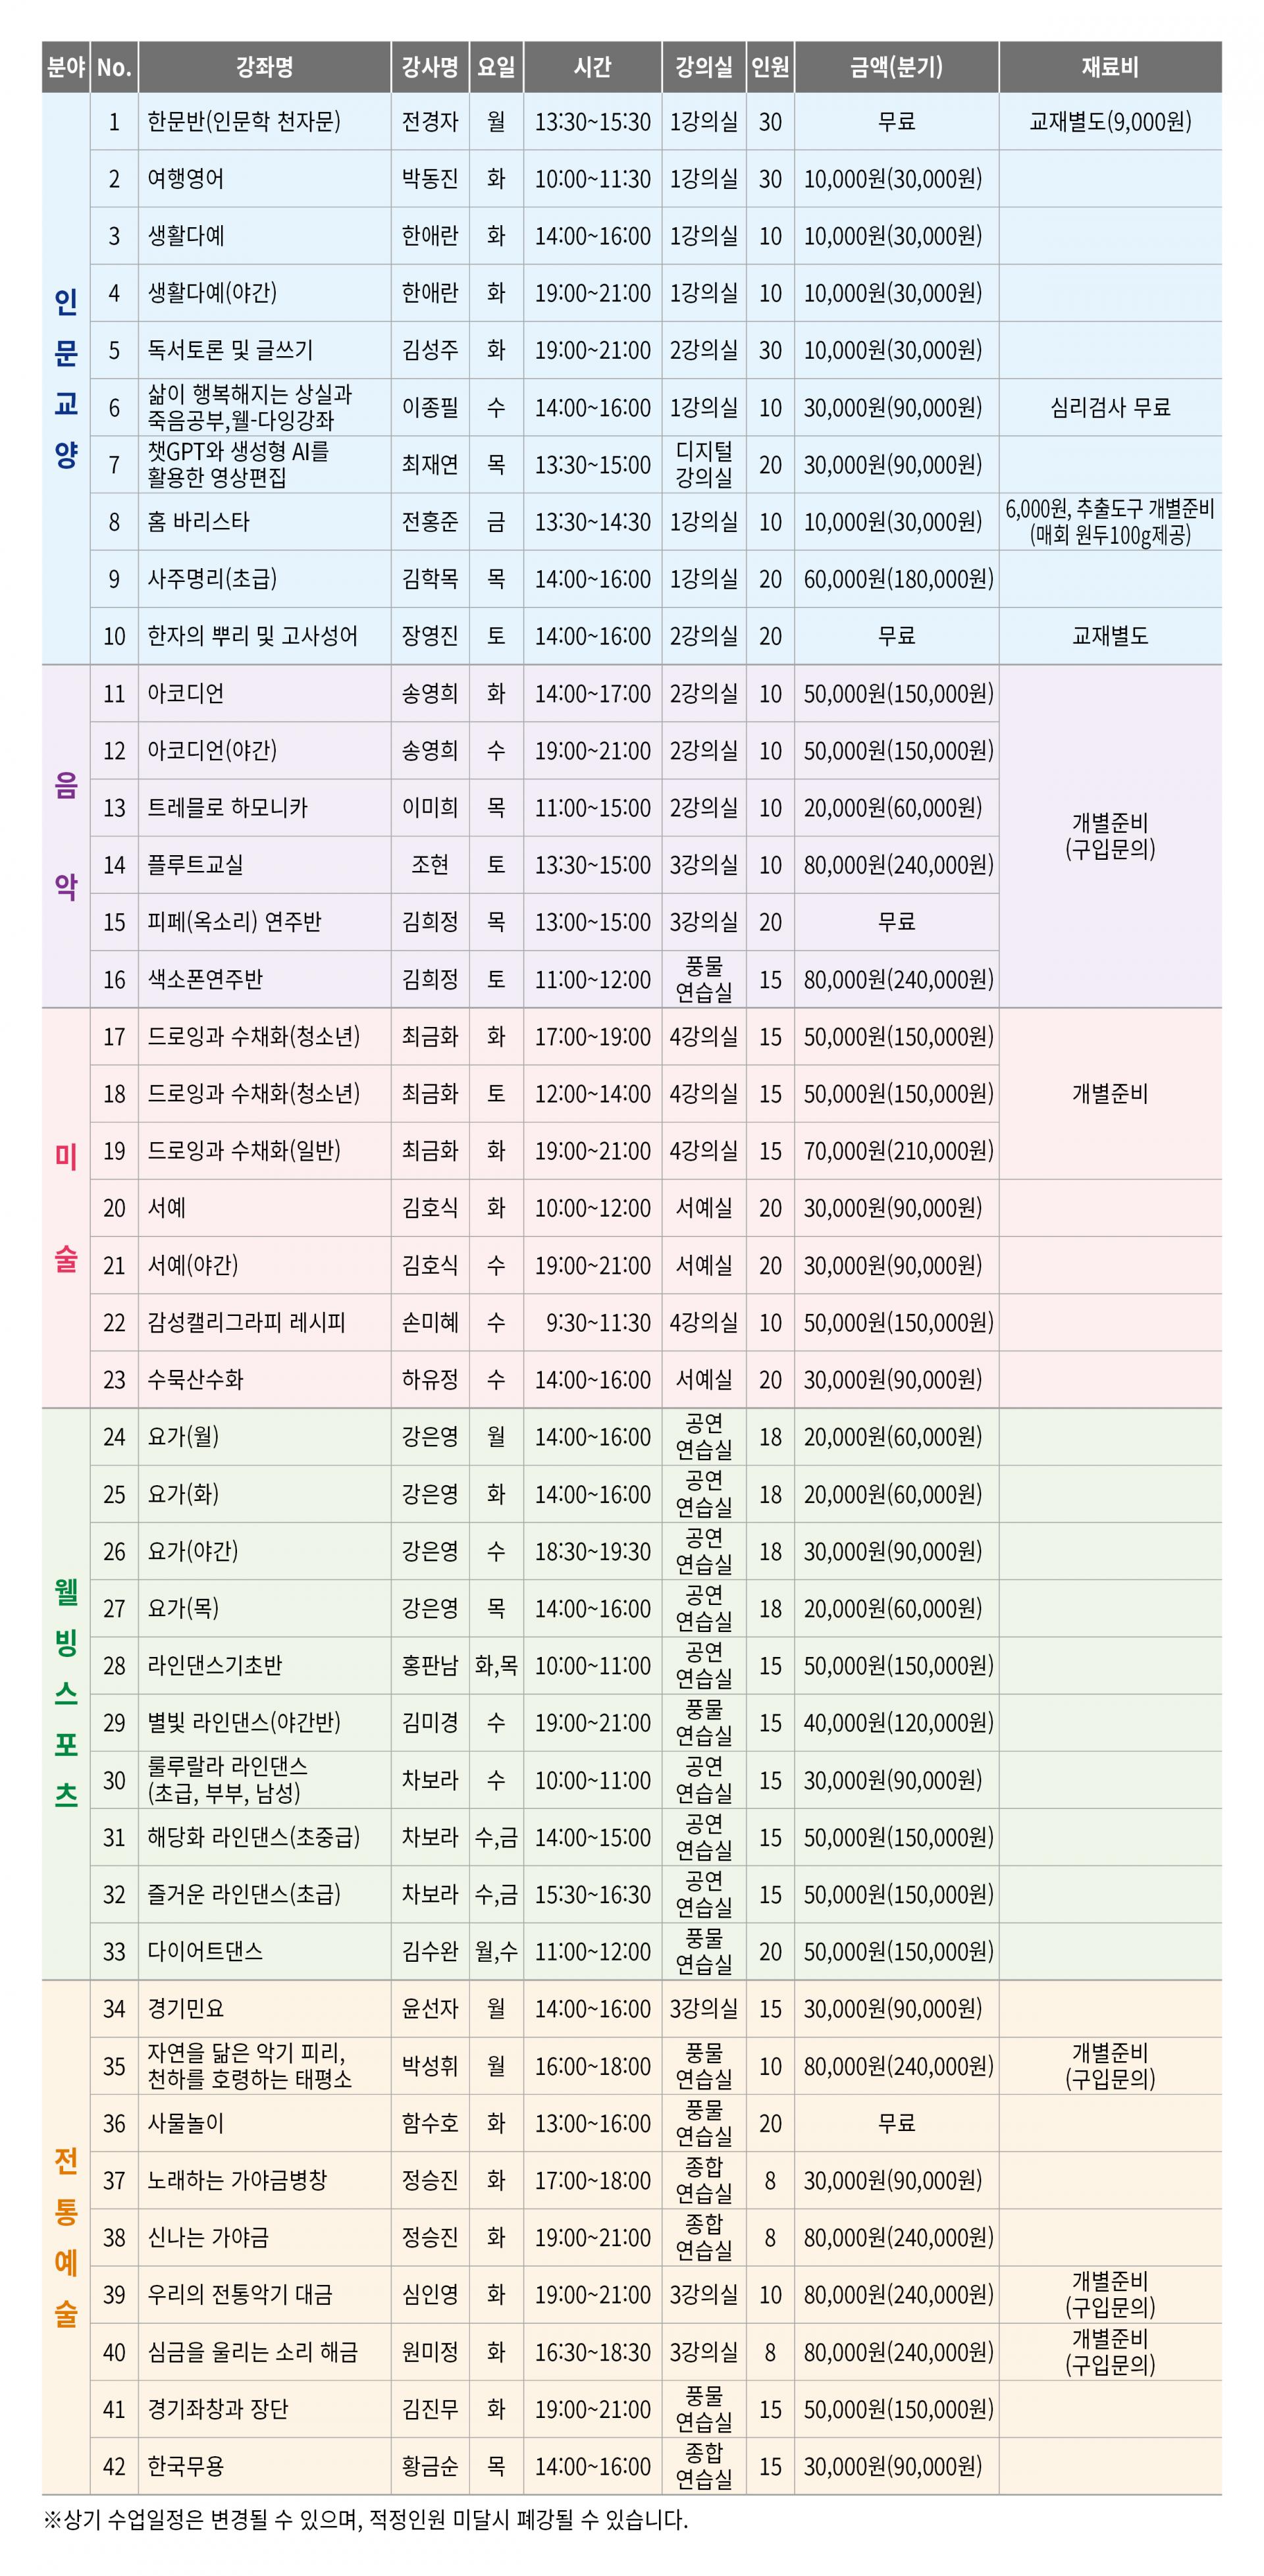1264x2576 pixels.
Task: Click the 수묵산수화 course name
Action: pyautogui.click(x=195, y=1380)
